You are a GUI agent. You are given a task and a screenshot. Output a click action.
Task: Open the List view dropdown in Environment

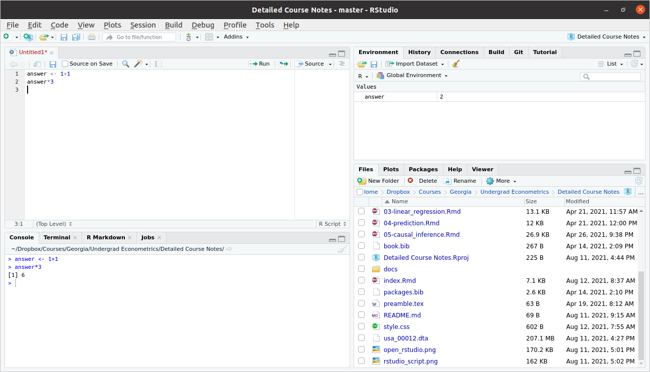tap(611, 64)
